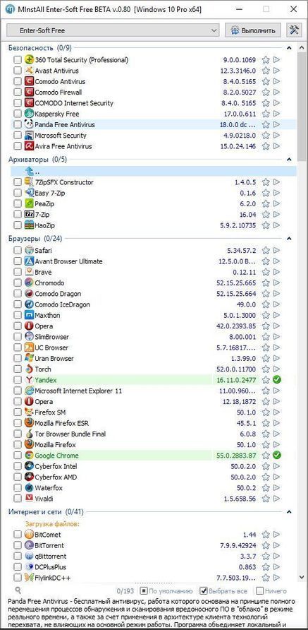Image resolution: width=308 pixels, height=630 pixels.
Task: Click the green installed checkmark for Yandex
Action: click(x=277, y=380)
